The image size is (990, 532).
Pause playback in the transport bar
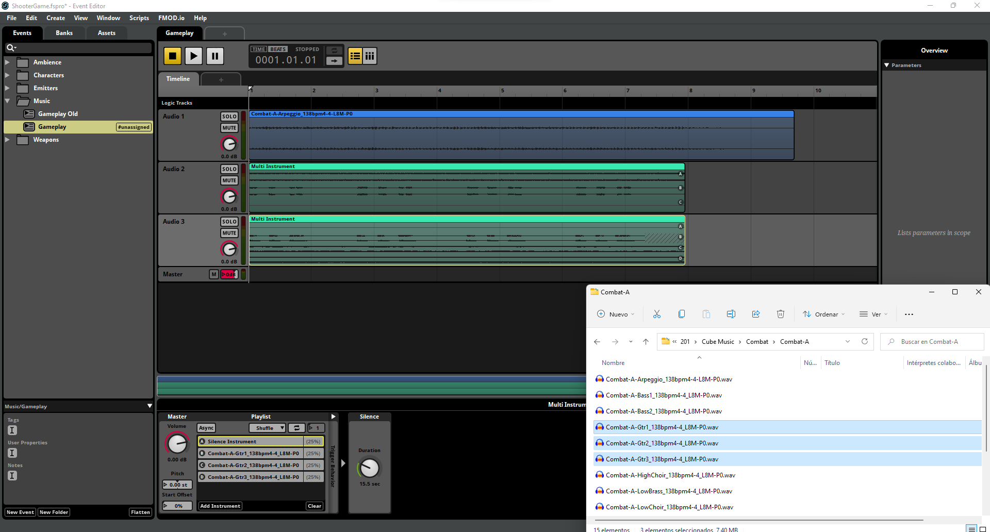point(215,56)
